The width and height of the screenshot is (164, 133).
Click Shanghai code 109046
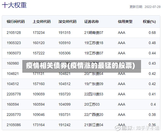point(39,115)
